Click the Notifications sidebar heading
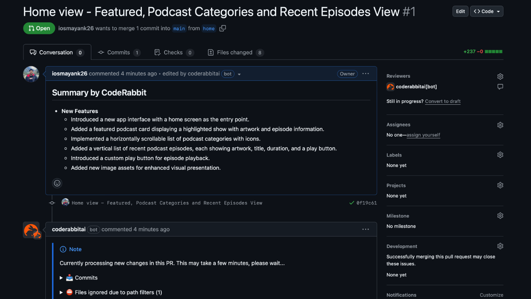Image resolution: width=531 pixels, height=299 pixels. [402, 295]
